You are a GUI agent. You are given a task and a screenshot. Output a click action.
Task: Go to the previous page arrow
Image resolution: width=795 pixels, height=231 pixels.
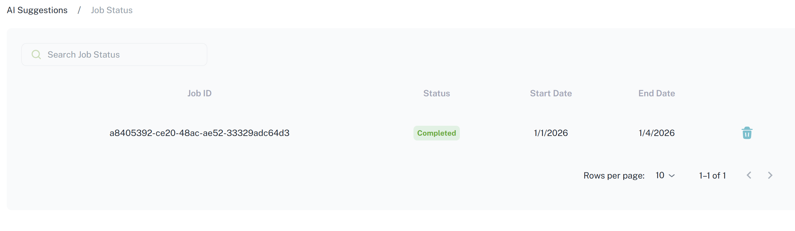749,175
